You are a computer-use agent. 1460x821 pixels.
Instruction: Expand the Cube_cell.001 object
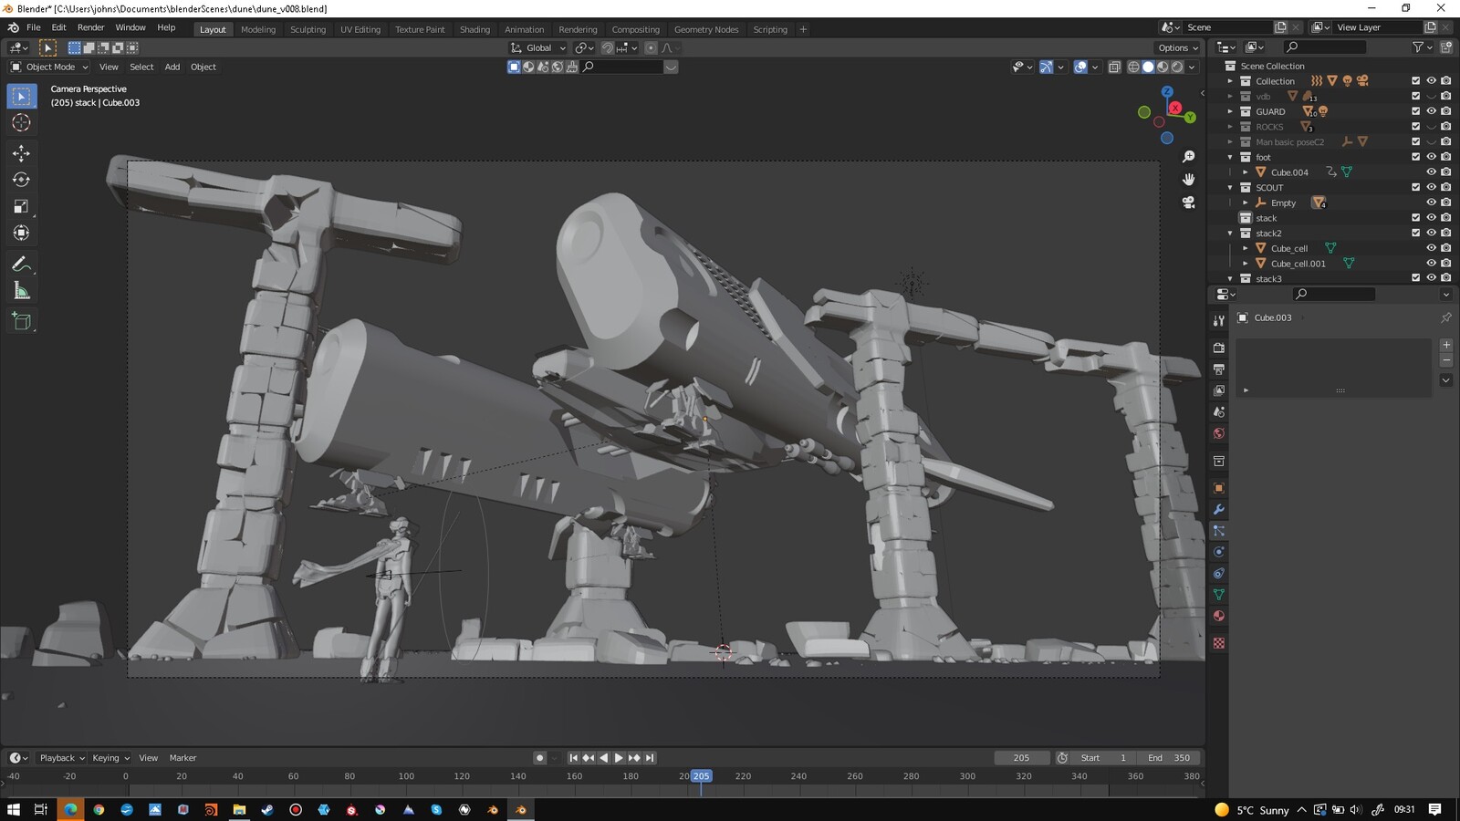coord(1246,264)
